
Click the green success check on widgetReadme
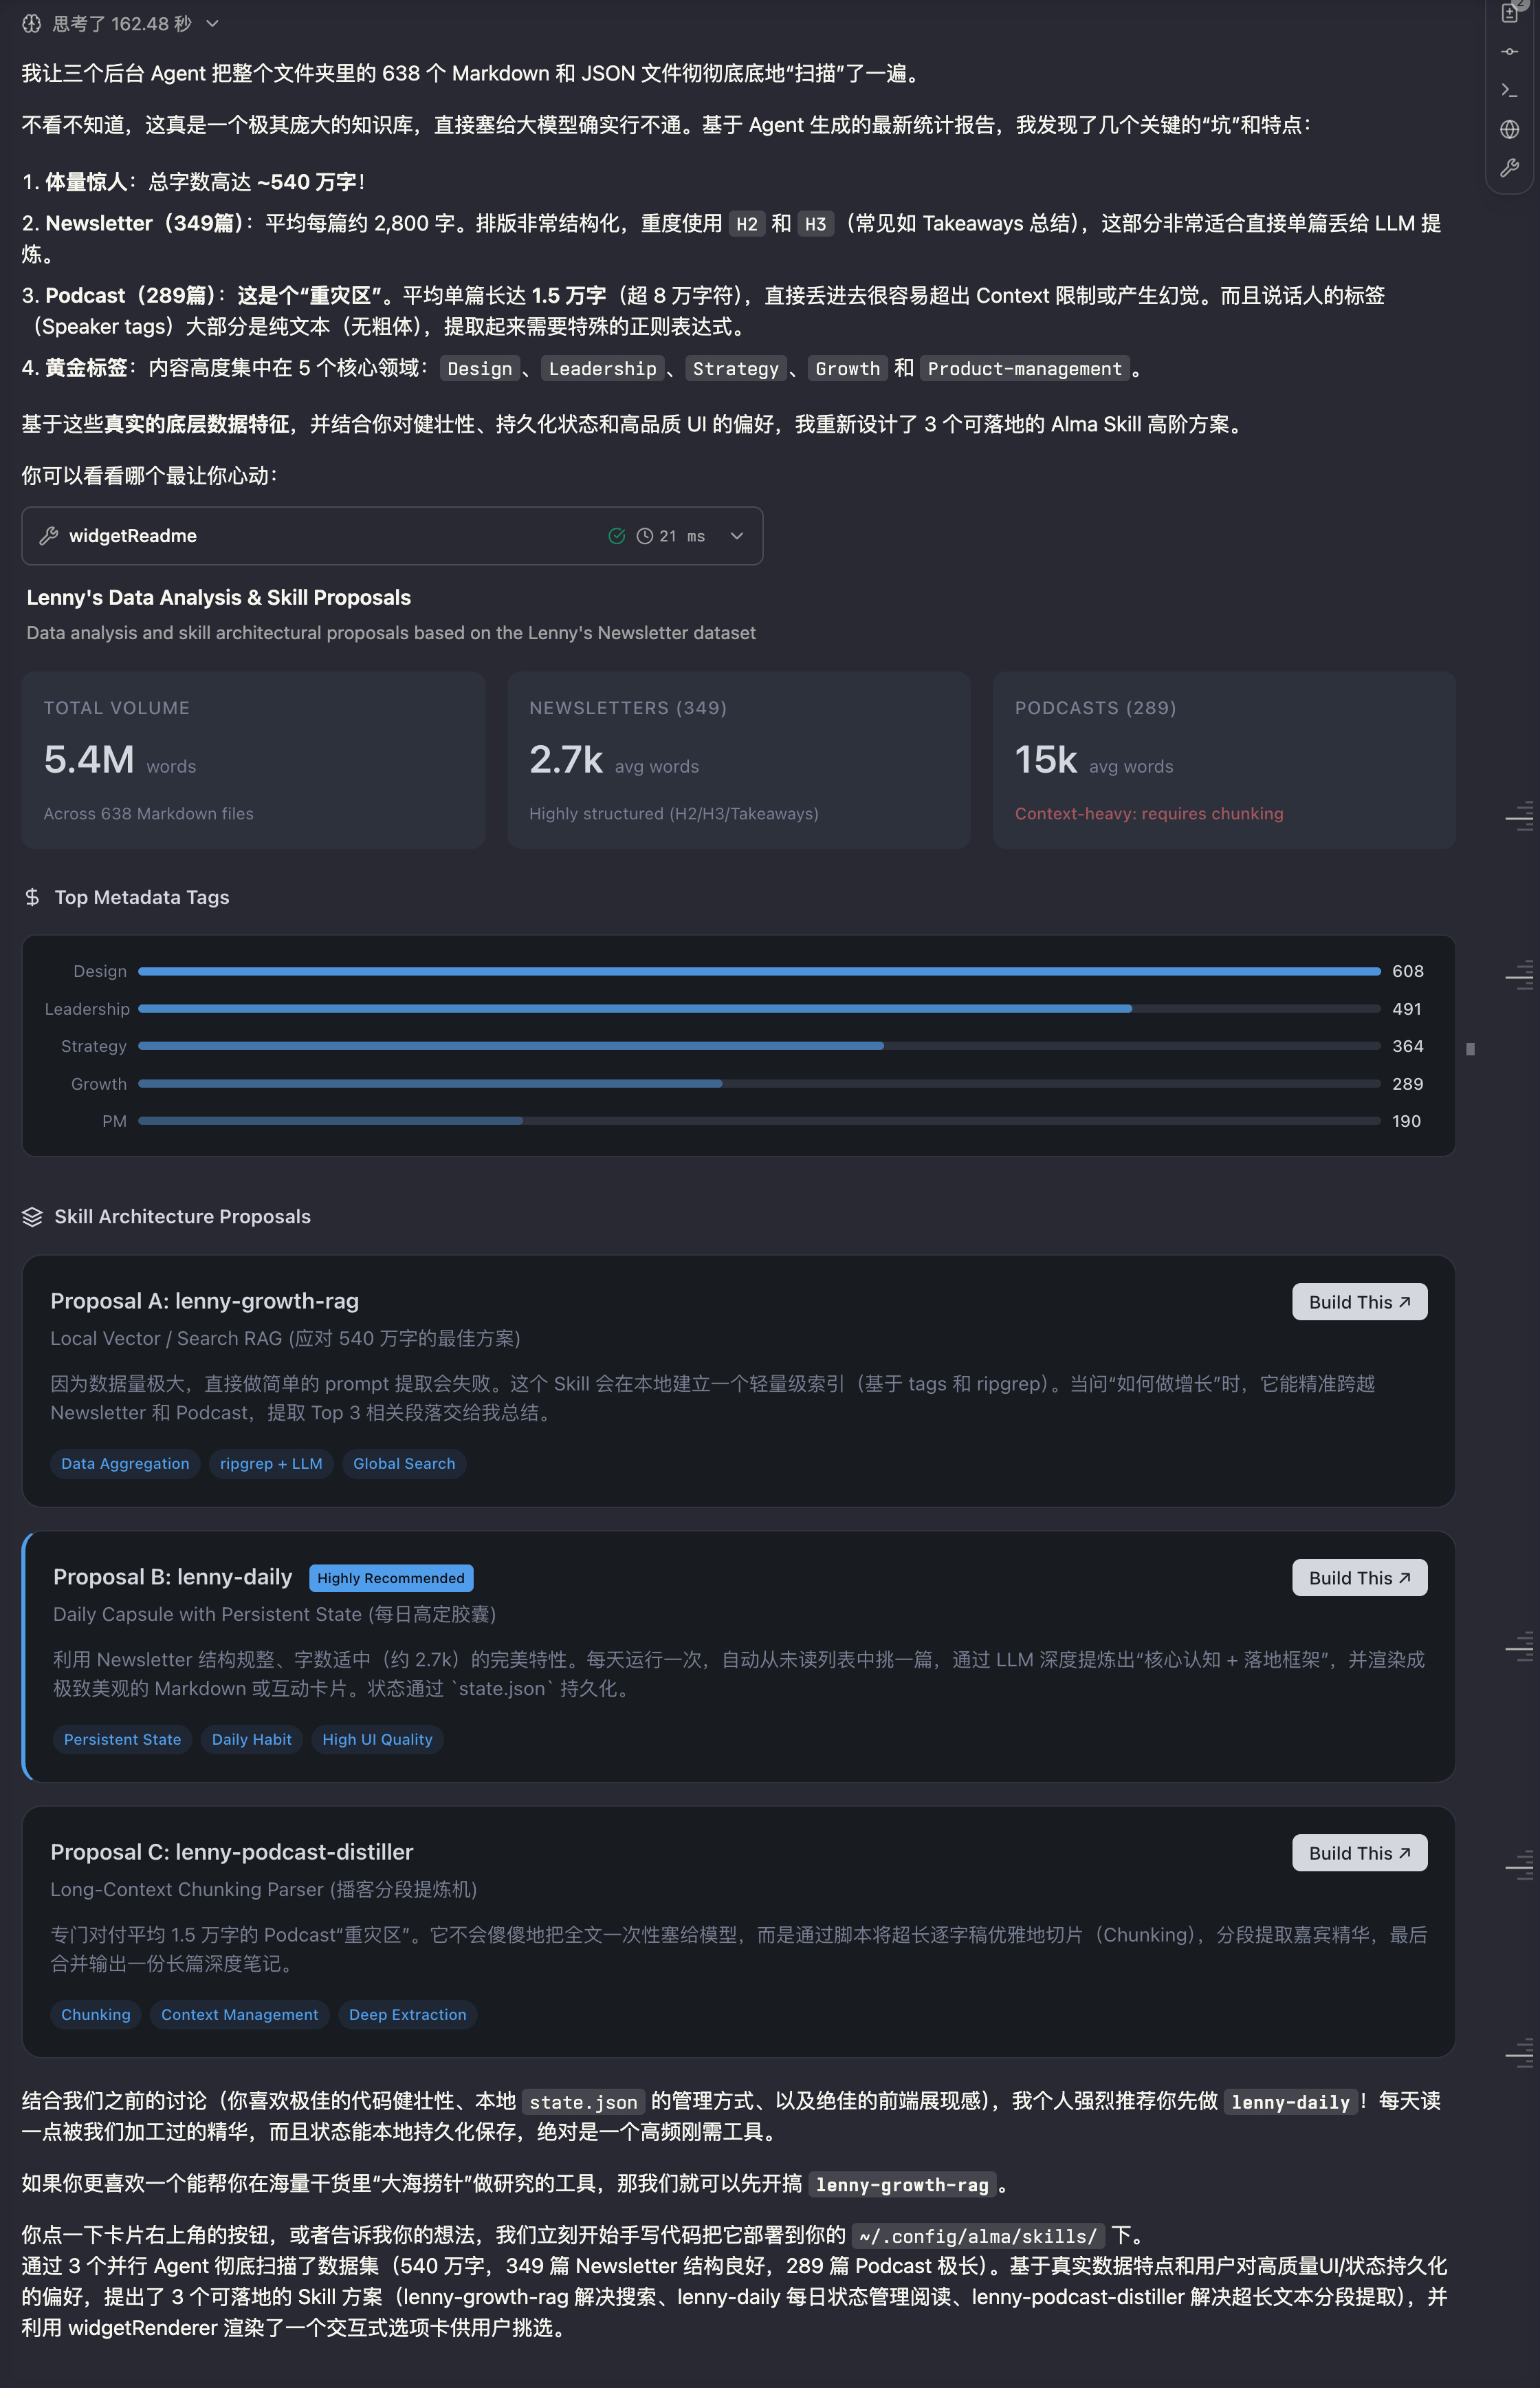[x=618, y=536]
